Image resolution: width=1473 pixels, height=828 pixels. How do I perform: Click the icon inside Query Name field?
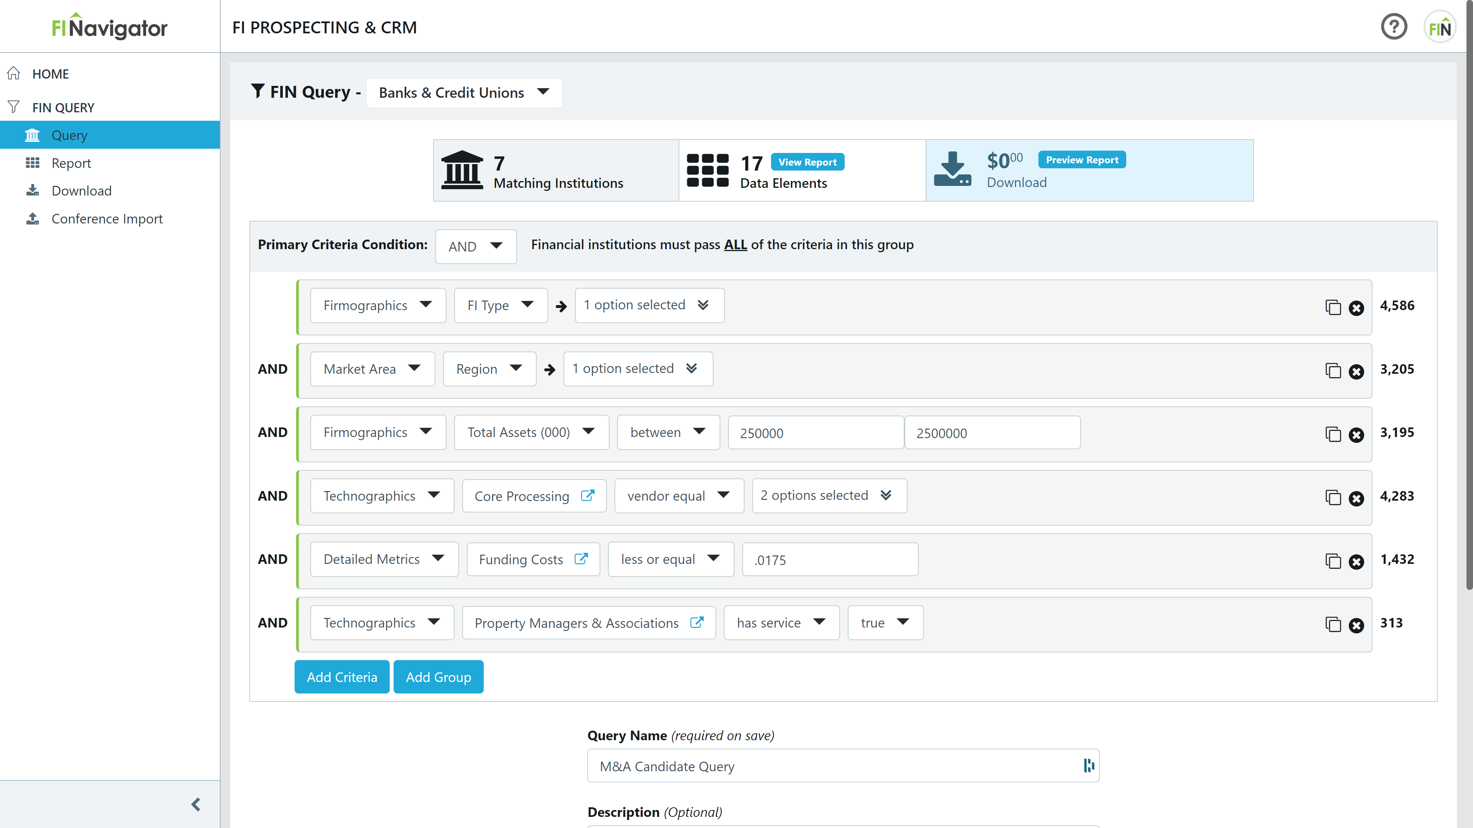click(1089, 765)
